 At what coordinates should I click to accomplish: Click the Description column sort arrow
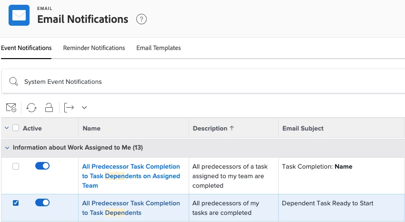232,128
